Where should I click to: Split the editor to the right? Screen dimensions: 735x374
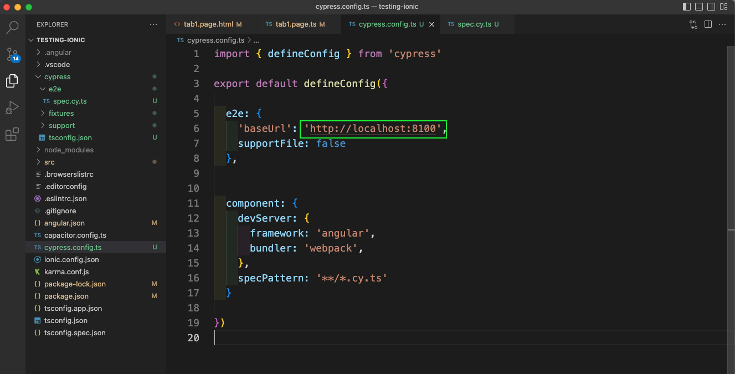click(x=708, y=24)
